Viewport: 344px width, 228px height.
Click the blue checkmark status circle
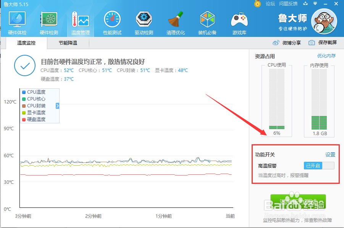pyautogui.click(x=25, y=65)
